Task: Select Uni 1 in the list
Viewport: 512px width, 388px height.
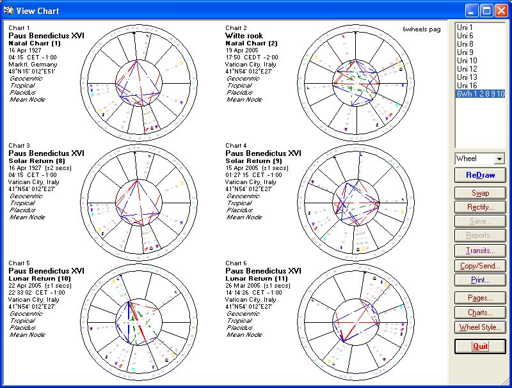Action: click(x=465, y=28)
